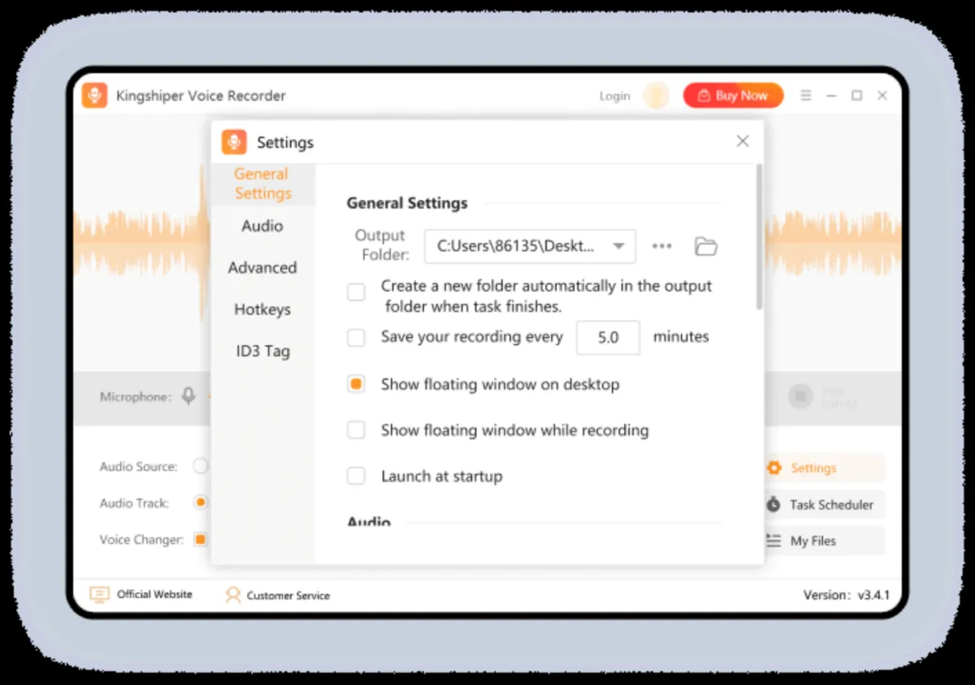Toggle the Voice Changer checkbox
The width and height of the screenshot is (975, 685).
point(200,539)
